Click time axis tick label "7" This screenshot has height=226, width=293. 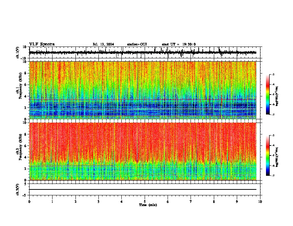point(191,202)
